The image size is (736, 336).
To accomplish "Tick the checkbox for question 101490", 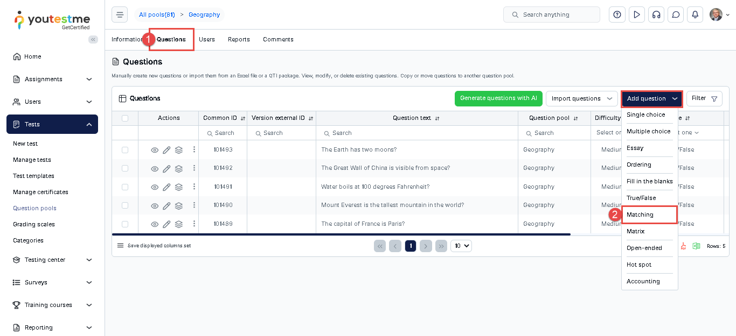I will [125, 205].
